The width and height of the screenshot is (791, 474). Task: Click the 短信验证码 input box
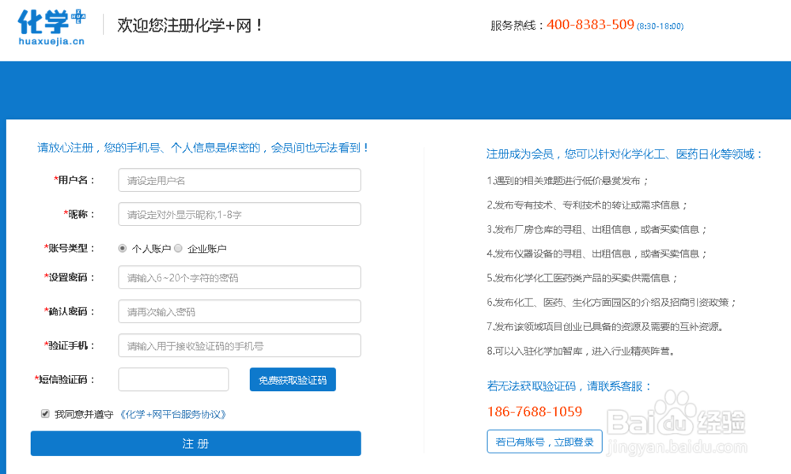point(173,380)
